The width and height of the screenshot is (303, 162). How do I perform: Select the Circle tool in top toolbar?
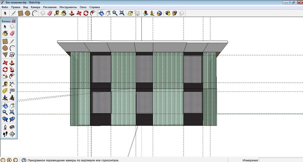click(x=27, y=13)
